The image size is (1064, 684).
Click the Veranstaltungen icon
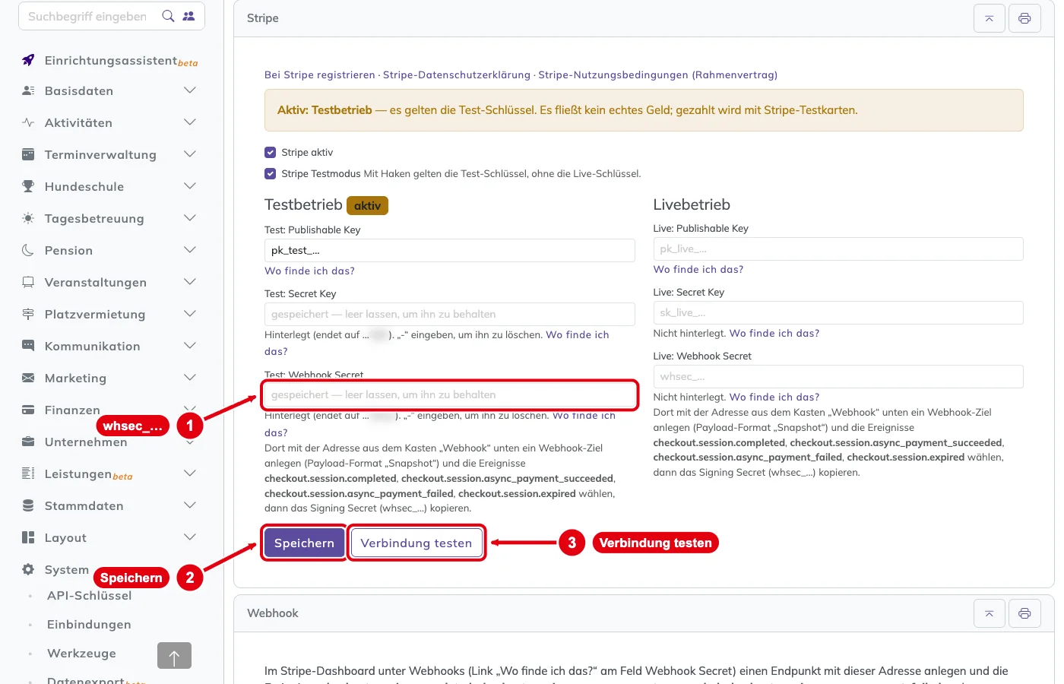click(x=28, y=282)
